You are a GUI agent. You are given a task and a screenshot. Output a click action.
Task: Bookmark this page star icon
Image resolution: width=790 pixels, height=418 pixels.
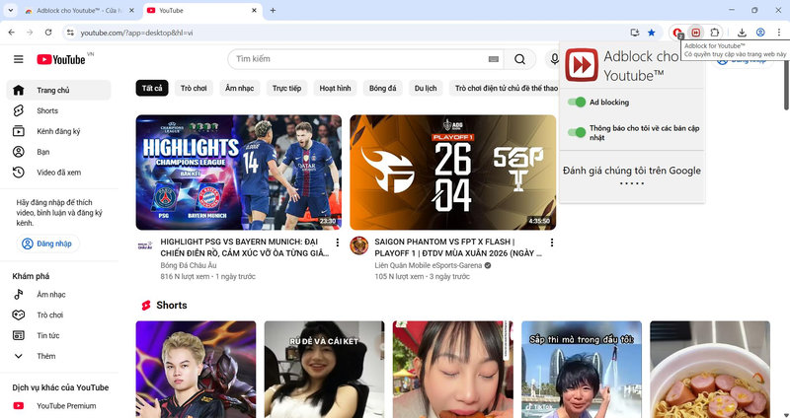coord(652,33)
